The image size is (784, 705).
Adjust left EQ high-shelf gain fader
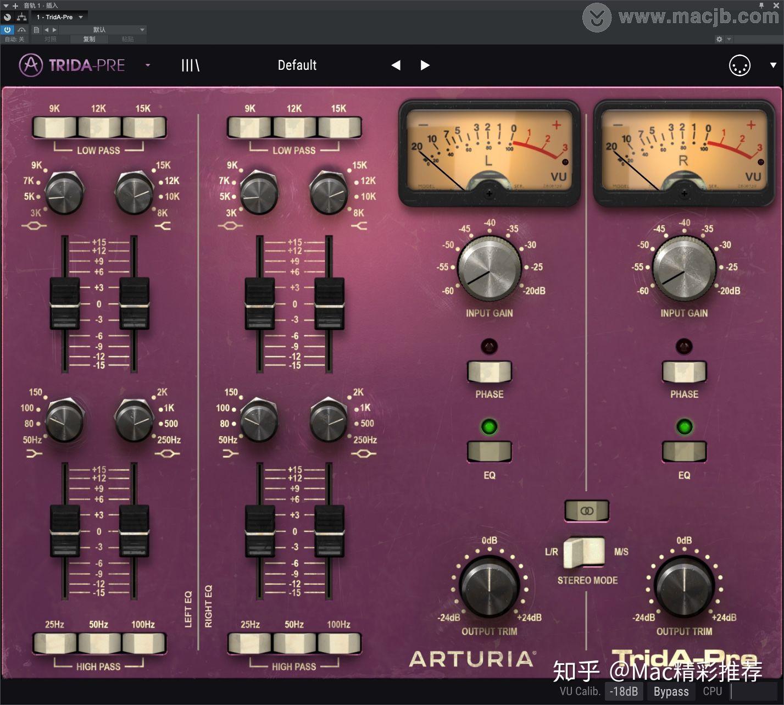[x=135, y=304]
